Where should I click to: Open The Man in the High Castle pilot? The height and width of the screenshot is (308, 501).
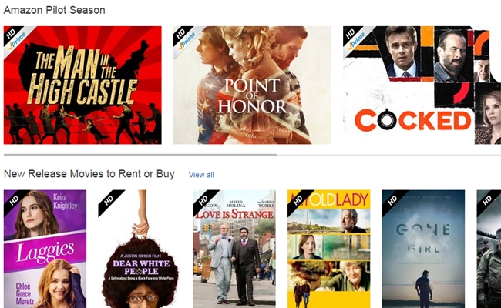pyautogui.click(x=82, y=85)
